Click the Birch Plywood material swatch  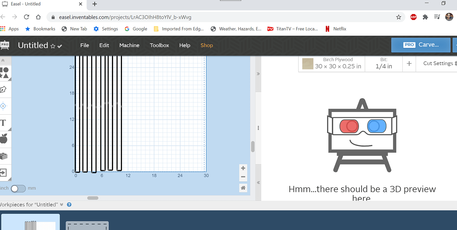[307, 64]
